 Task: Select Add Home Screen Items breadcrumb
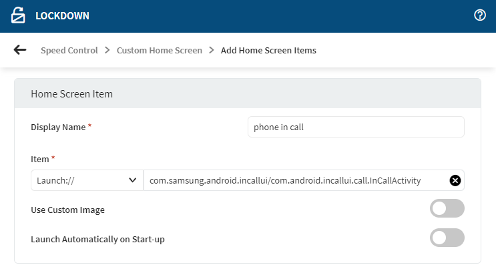(268, 50)
